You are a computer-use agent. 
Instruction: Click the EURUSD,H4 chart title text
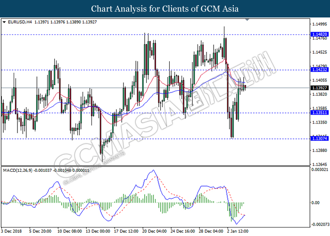[x=20, y=22]
